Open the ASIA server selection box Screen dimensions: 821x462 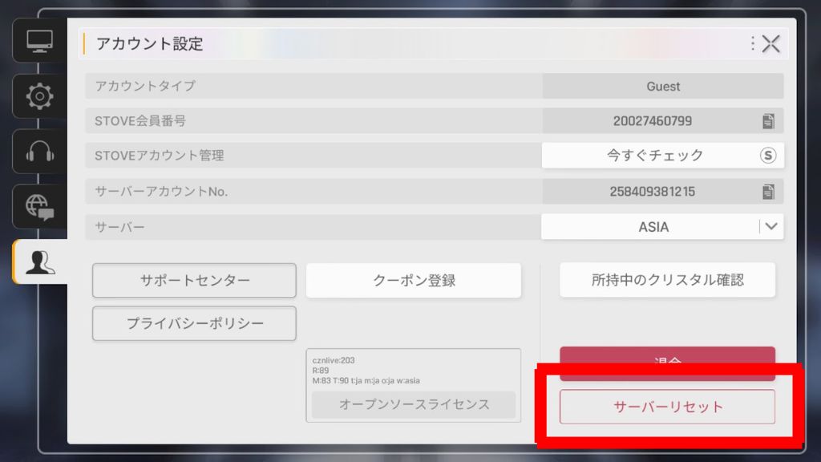click(653, 227)
